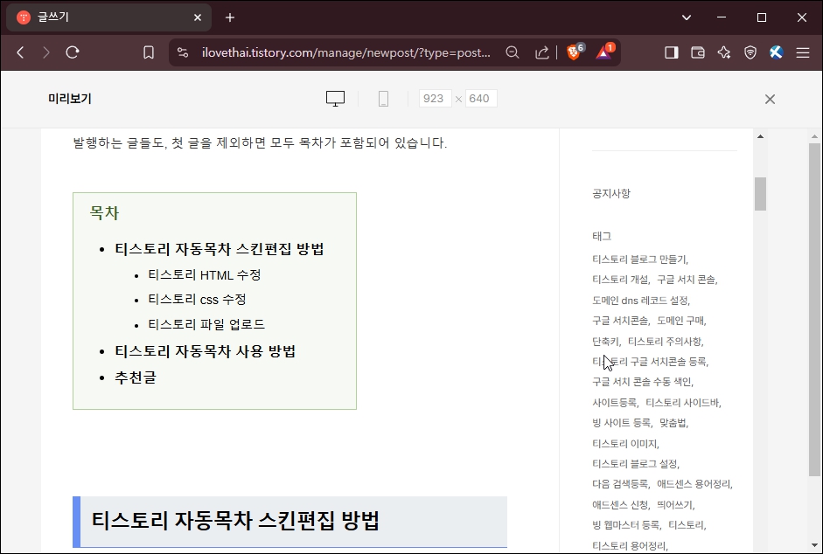Image resolution: width=823 pixels, height=554 pixels.
Task: Close the 미리보기 preview panel
Action: [x=770, y=99]
